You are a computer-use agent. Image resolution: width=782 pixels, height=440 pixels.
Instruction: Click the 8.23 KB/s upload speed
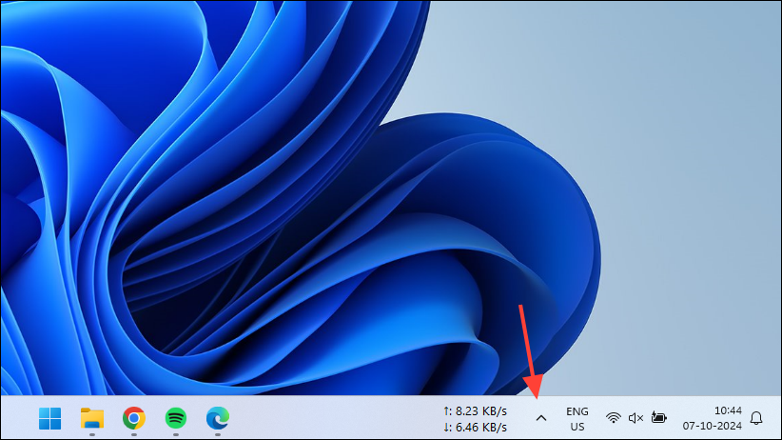pyautogui.click(x=475, y=411)
